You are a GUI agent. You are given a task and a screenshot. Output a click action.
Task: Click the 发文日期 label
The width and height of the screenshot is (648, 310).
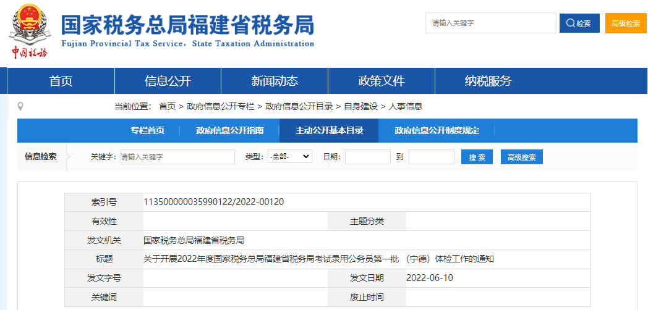pos(367,279)
